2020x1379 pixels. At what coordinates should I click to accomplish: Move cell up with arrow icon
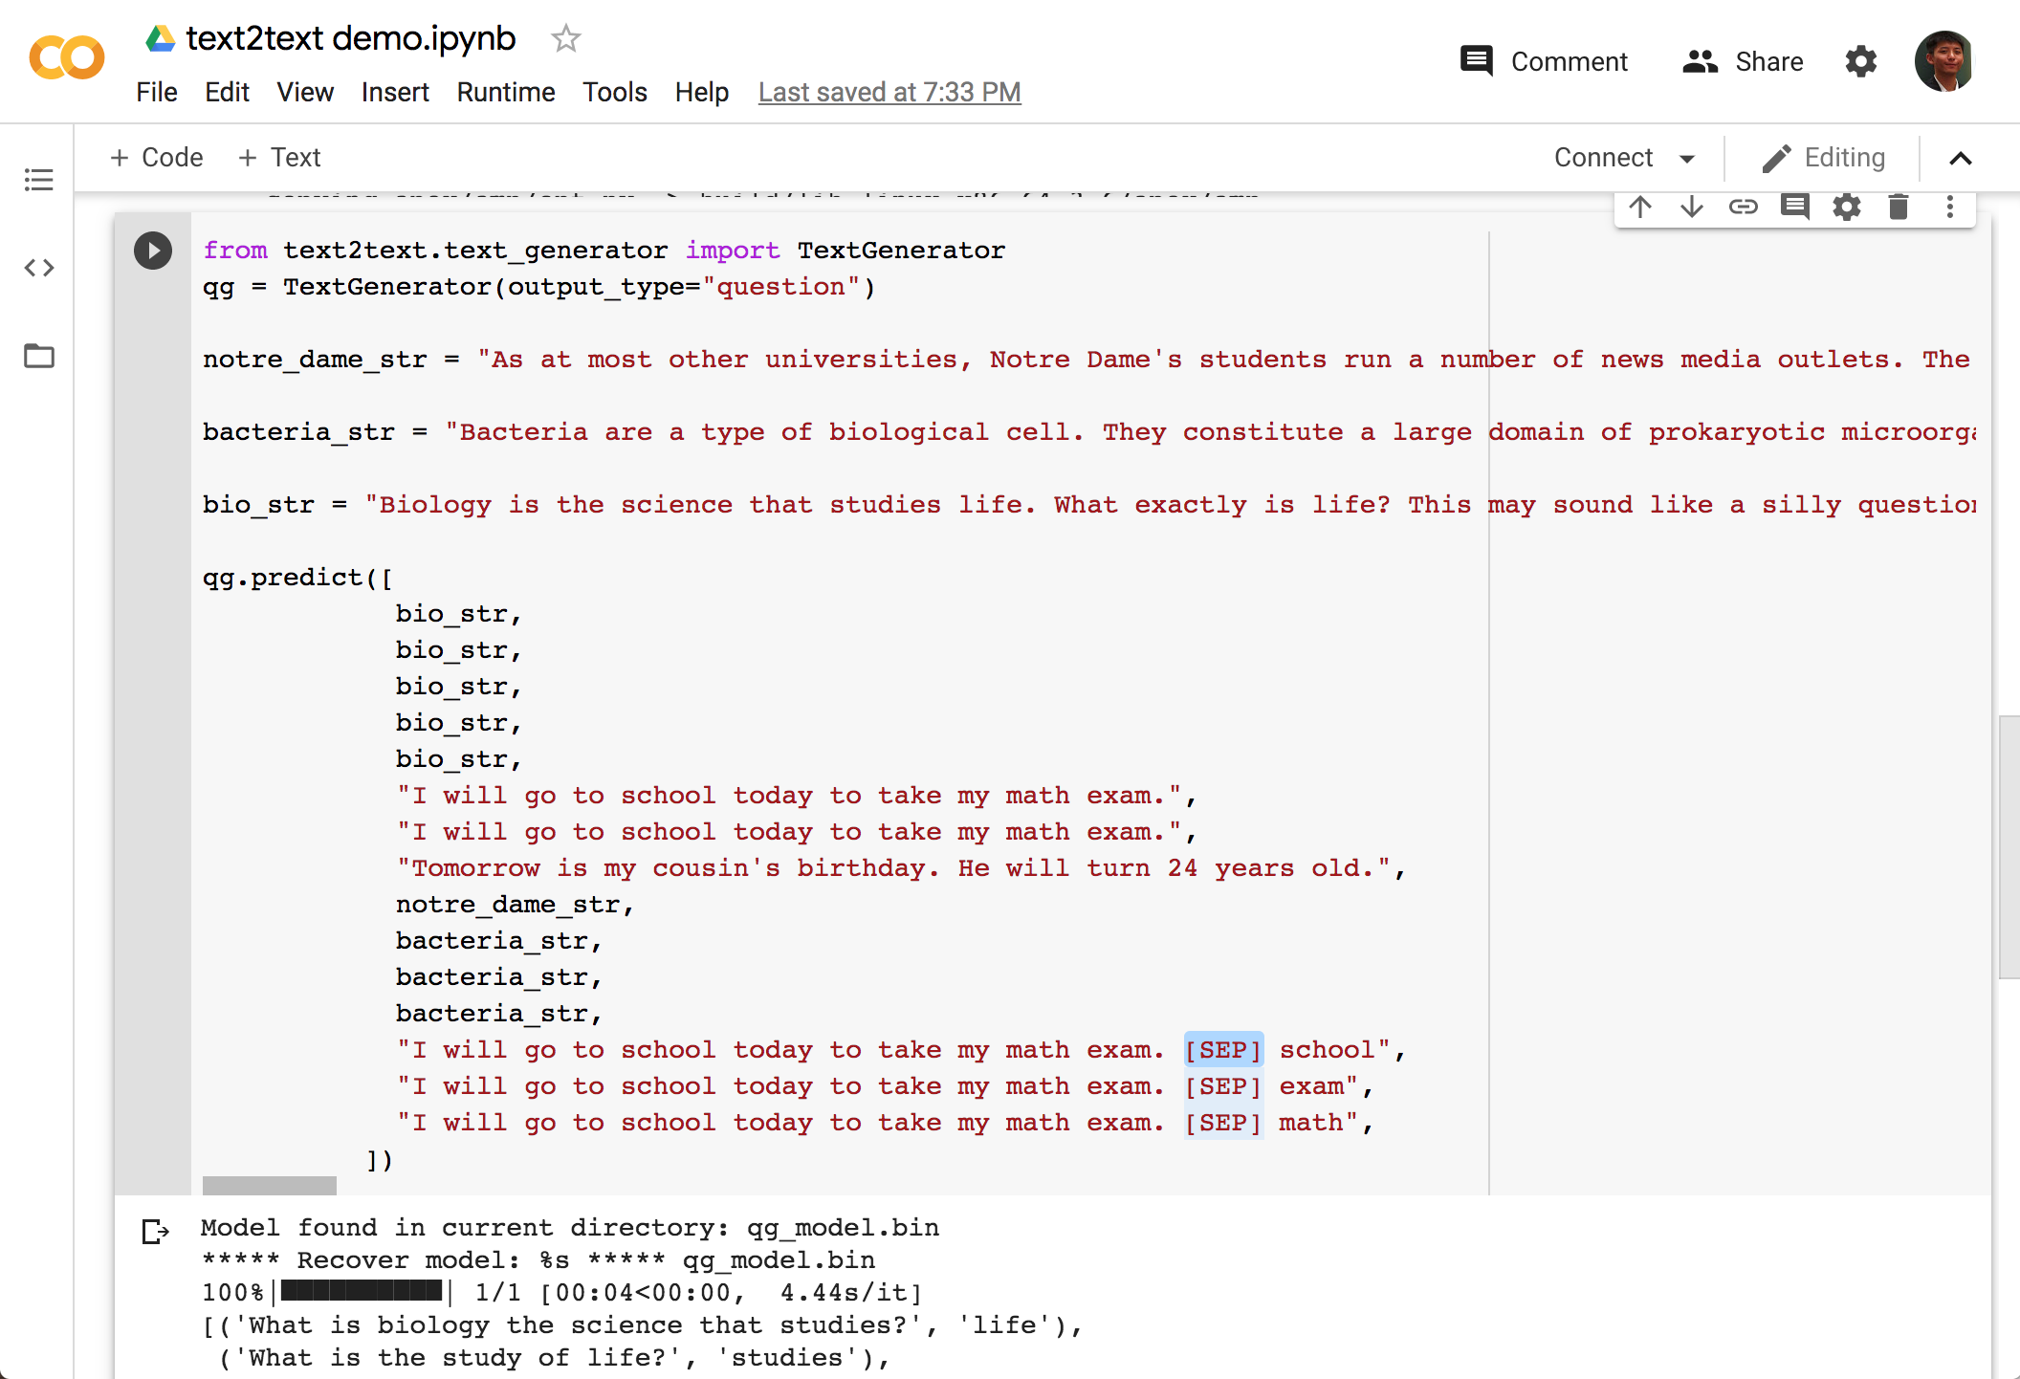(1640, 207)
